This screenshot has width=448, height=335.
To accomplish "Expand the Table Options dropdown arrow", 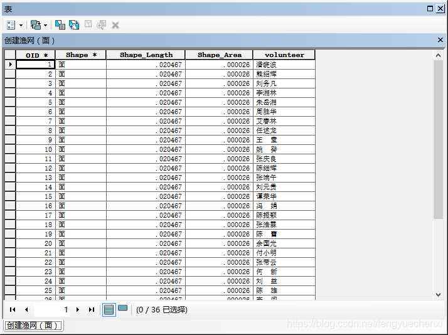I will 21,26.
